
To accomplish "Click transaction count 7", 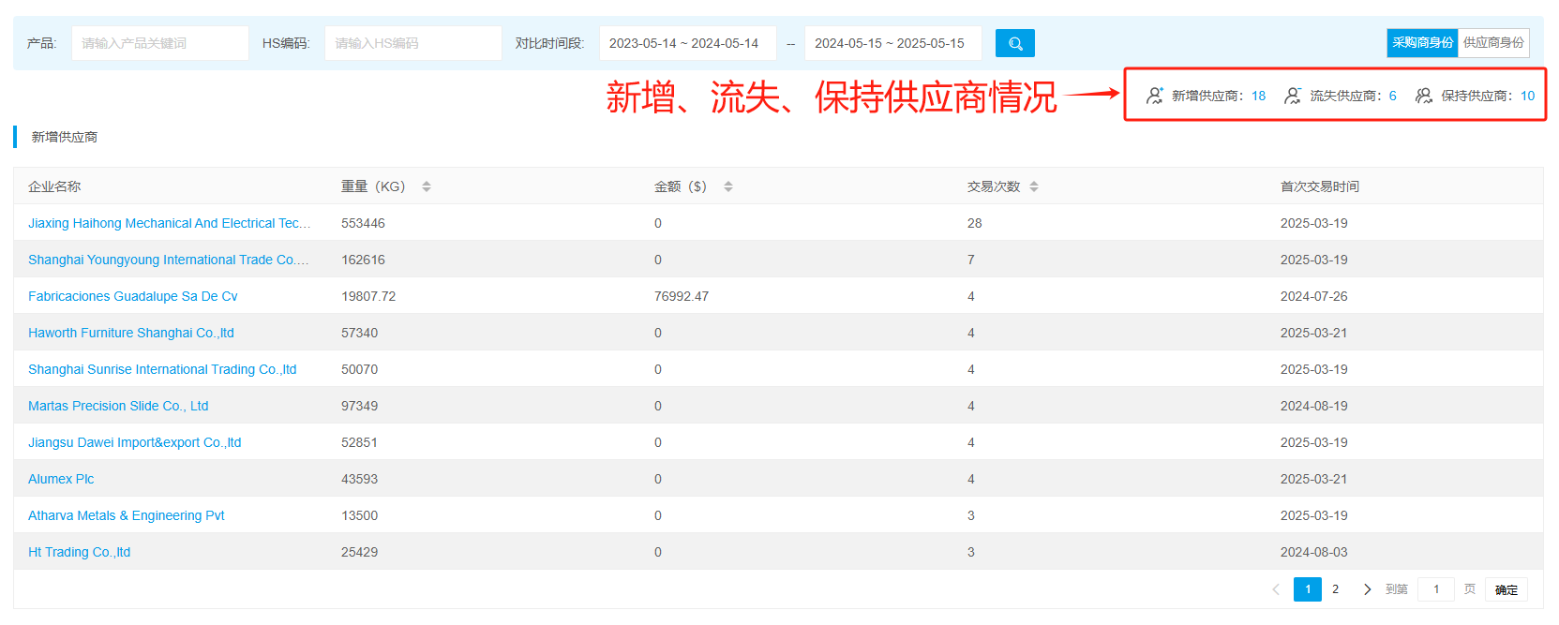I will tap(971, 260).
